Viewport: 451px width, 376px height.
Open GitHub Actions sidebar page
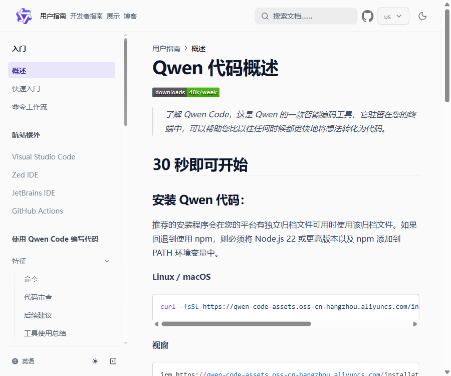coord(38,211)
